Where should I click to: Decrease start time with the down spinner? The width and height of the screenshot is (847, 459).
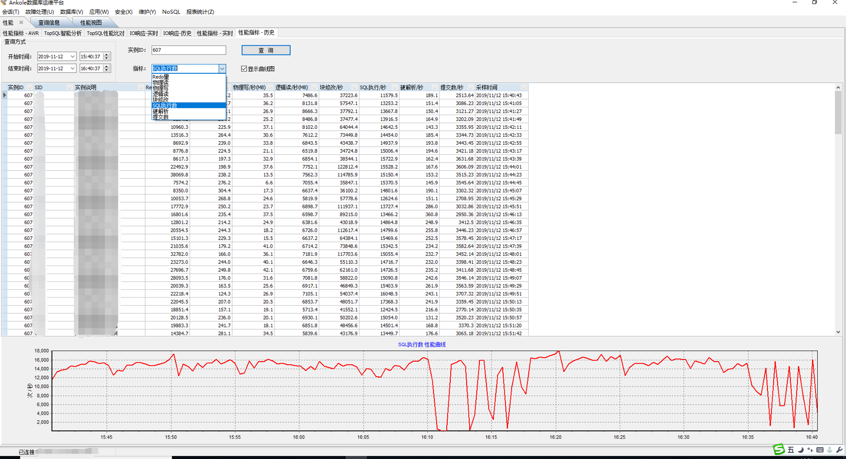pos(106,59)
